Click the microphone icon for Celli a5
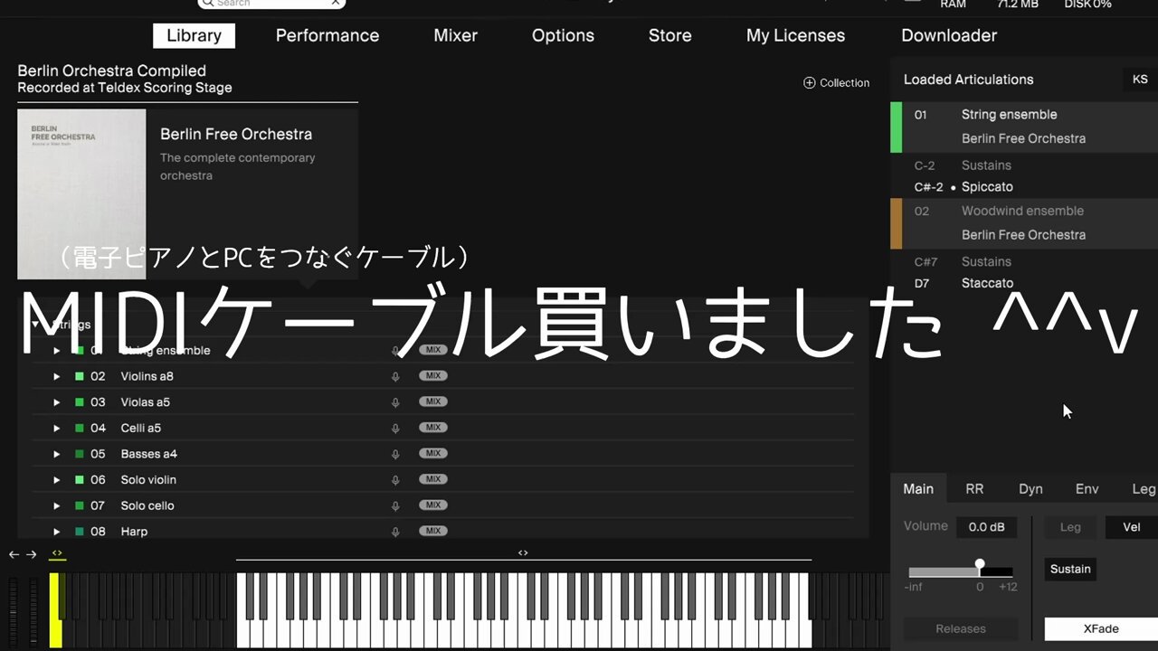This screenshot has height=651, width=1158. [395, 428]
